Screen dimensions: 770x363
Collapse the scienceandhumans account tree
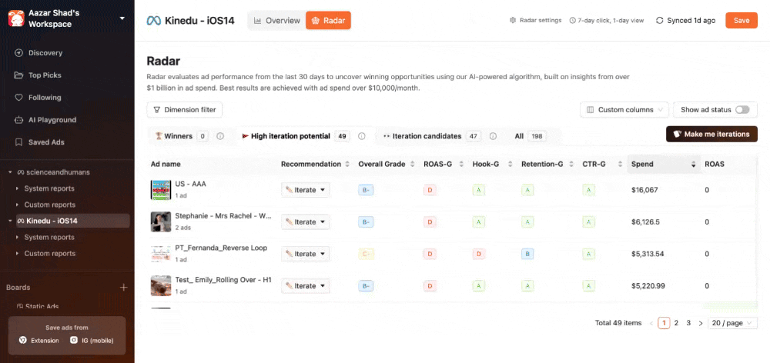10,172
